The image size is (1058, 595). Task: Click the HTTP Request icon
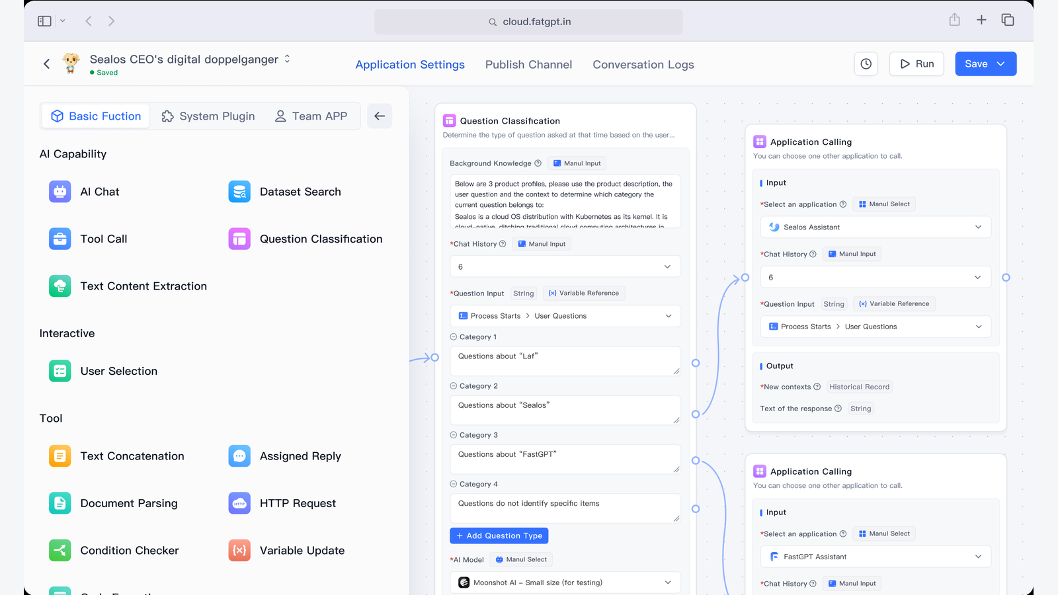(x=239, y=503)
